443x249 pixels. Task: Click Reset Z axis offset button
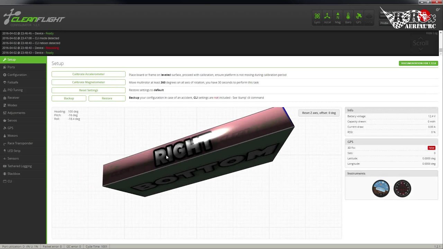point(319,113)
